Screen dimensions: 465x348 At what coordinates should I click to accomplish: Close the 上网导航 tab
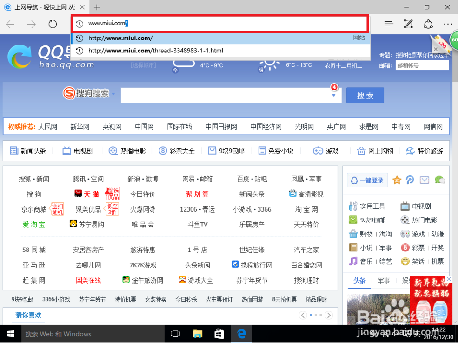click(x=82, y=7)
